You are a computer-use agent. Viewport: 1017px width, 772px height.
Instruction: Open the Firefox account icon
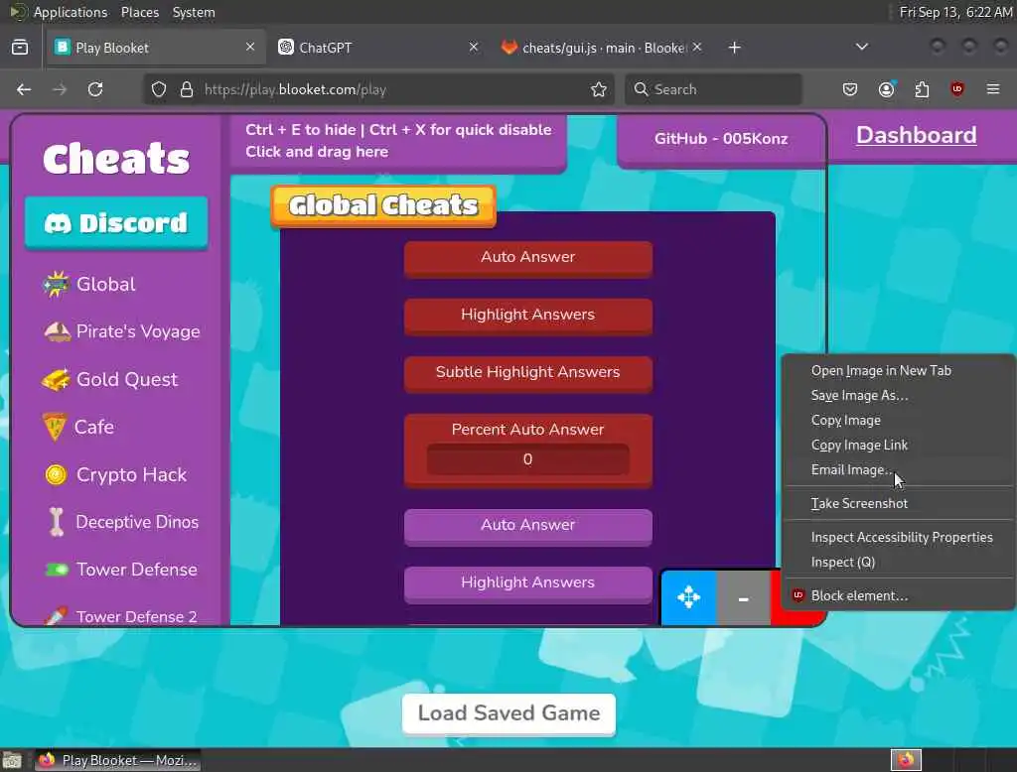pyautogui.click(x=886, y=89)
